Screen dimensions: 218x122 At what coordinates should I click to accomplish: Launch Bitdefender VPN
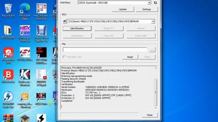[x=8, y=56]
